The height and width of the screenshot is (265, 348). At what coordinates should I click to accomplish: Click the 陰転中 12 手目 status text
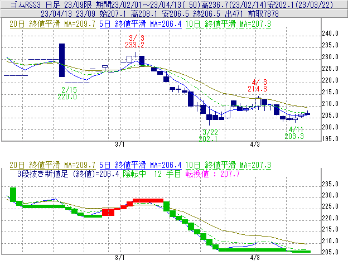[x=152, y=174]
